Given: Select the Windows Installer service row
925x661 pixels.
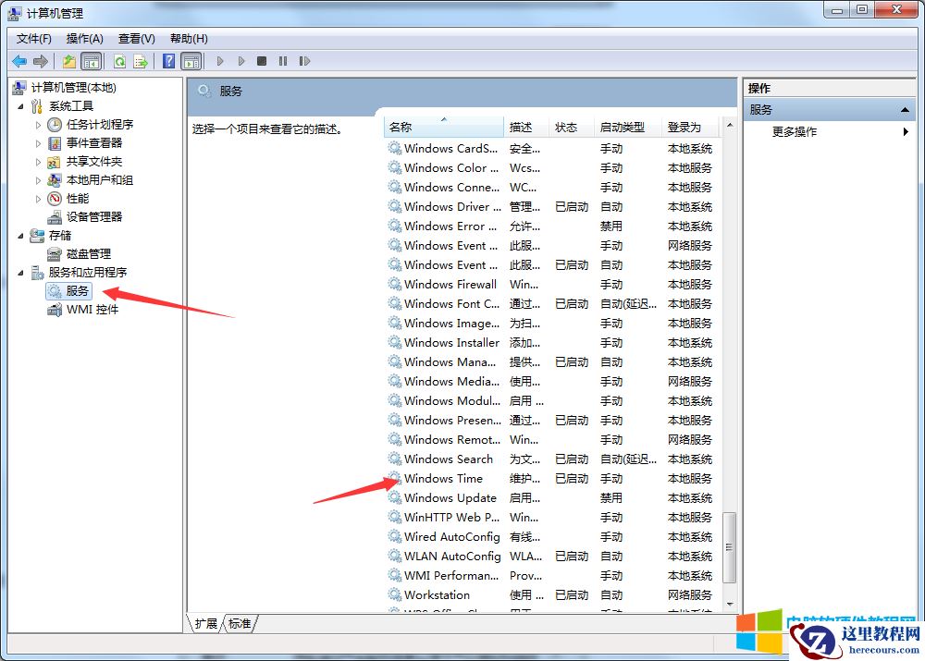Looking at the screenshot, I should coord(553,343).
